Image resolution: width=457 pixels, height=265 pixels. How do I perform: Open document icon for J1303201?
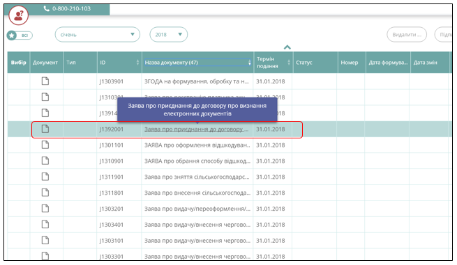[45, 209]
